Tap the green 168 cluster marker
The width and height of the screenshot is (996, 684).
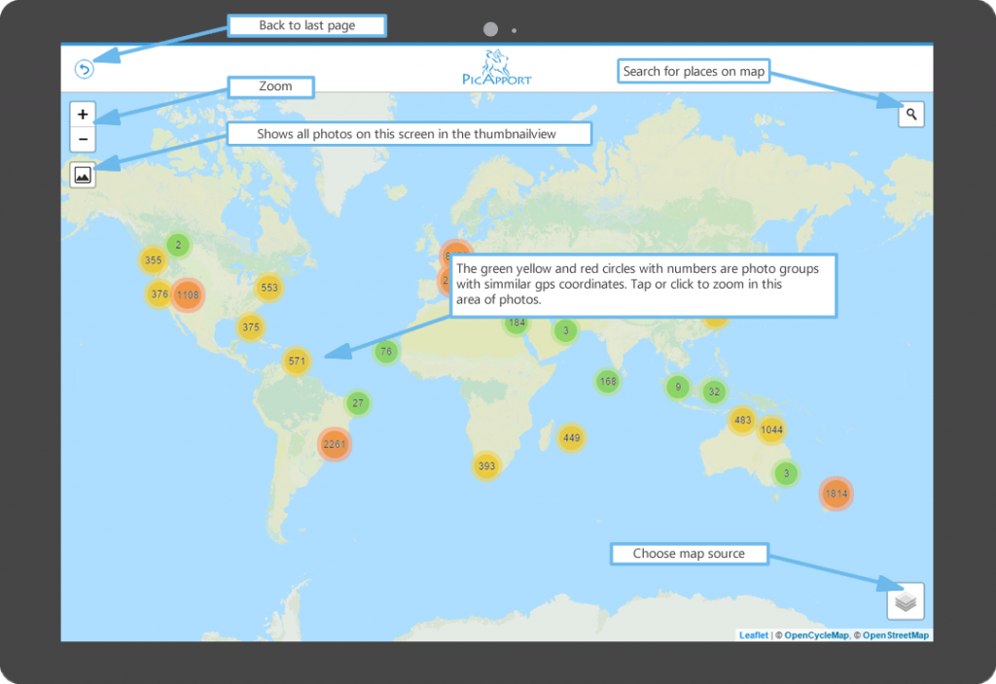[x=608, y=381]
